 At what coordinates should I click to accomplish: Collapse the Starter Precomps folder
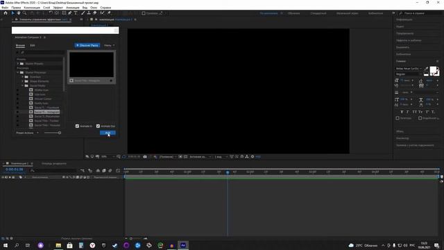point(18,72)
